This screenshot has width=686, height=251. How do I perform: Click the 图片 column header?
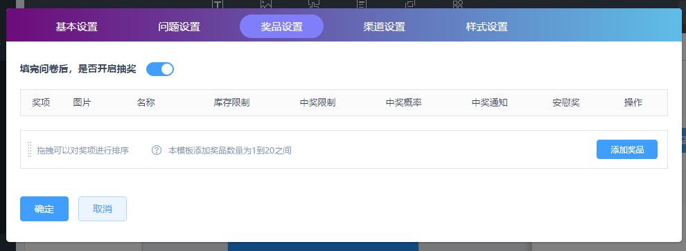pyautogui.click(x=82, y=102)
